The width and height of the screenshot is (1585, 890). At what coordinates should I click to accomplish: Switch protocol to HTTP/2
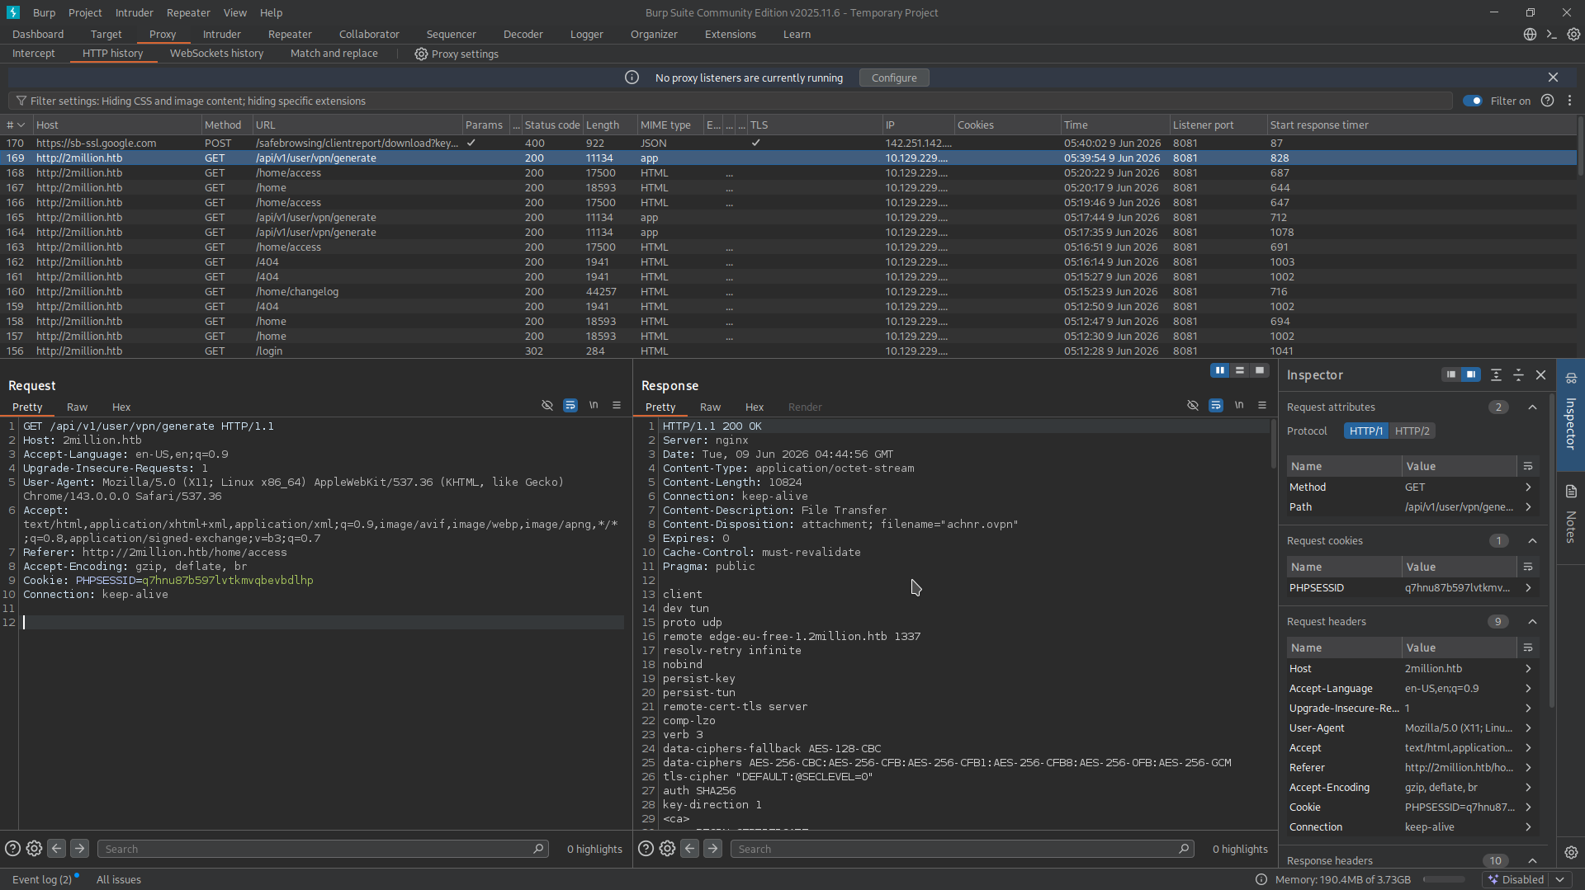click(1412, 431)
